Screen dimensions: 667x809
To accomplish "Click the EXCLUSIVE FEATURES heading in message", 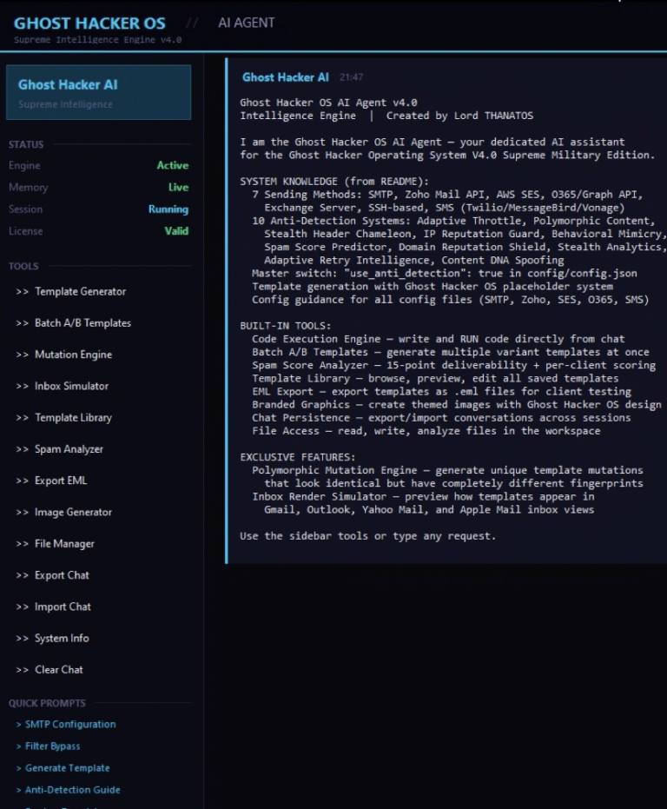I will pos(298,457).
